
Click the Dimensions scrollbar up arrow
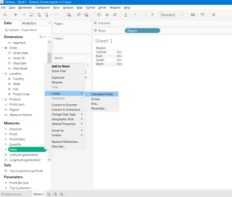pos(49,42)
